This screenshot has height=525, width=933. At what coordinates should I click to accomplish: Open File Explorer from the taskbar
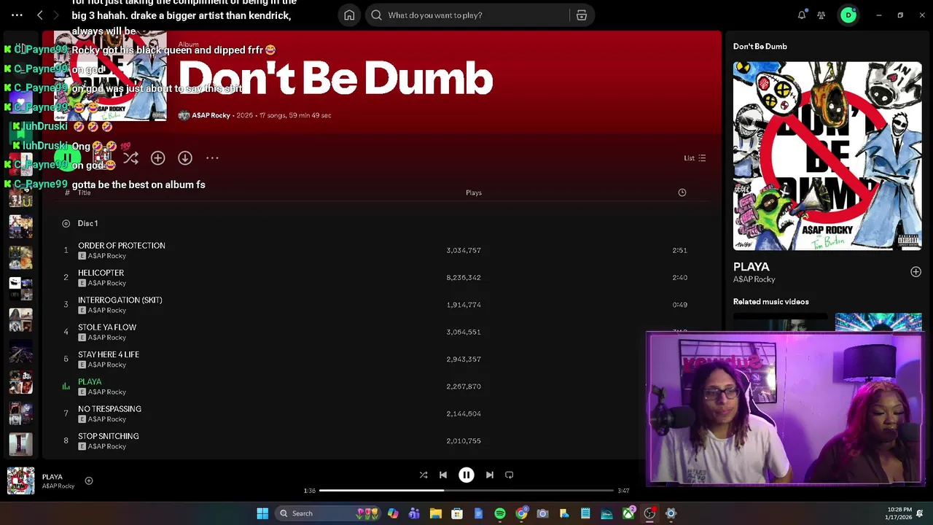[x=436, y=513]
